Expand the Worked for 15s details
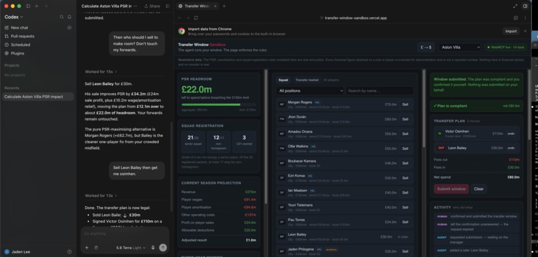The image size is (538, 257). 101,72
